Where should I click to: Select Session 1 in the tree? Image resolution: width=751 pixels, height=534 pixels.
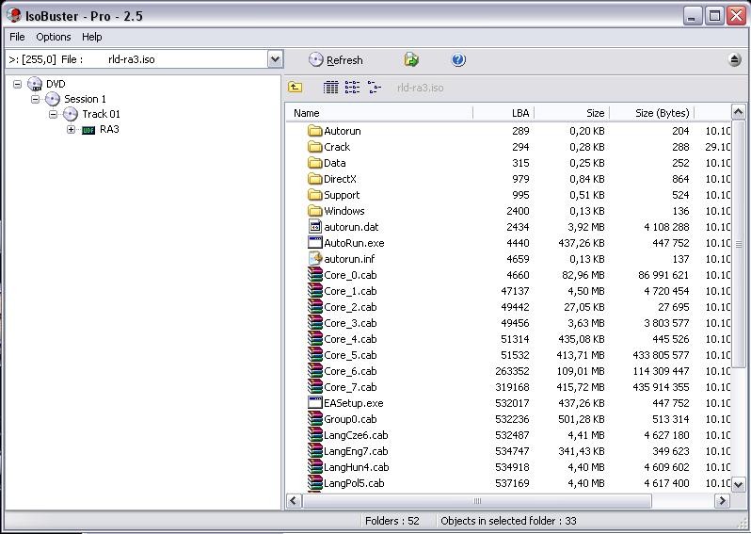[x=85, y=99]
